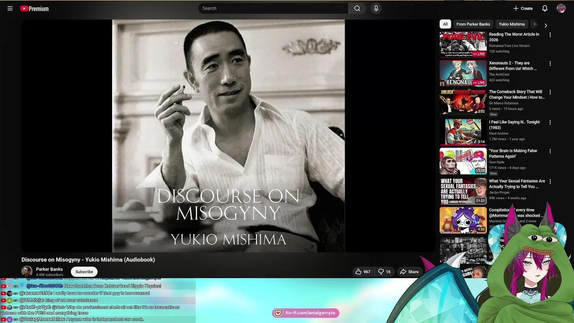The image size is (574, 323).
Task: Share the video
Action: point(409,272)
